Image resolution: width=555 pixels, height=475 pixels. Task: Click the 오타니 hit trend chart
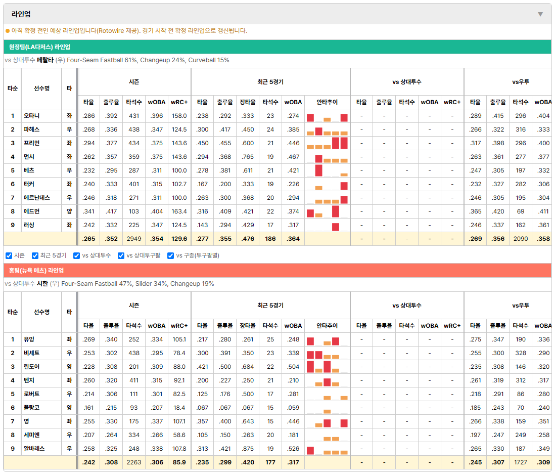pyautogui.click(x=327, y=116)
